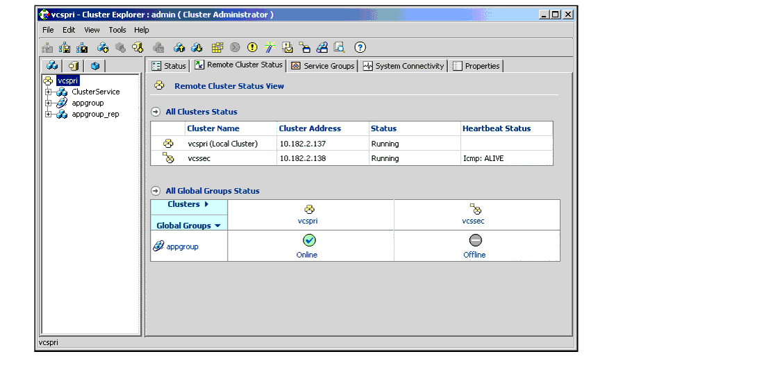
Task: Open the System Connectivity tab
Action: [404, 66]
